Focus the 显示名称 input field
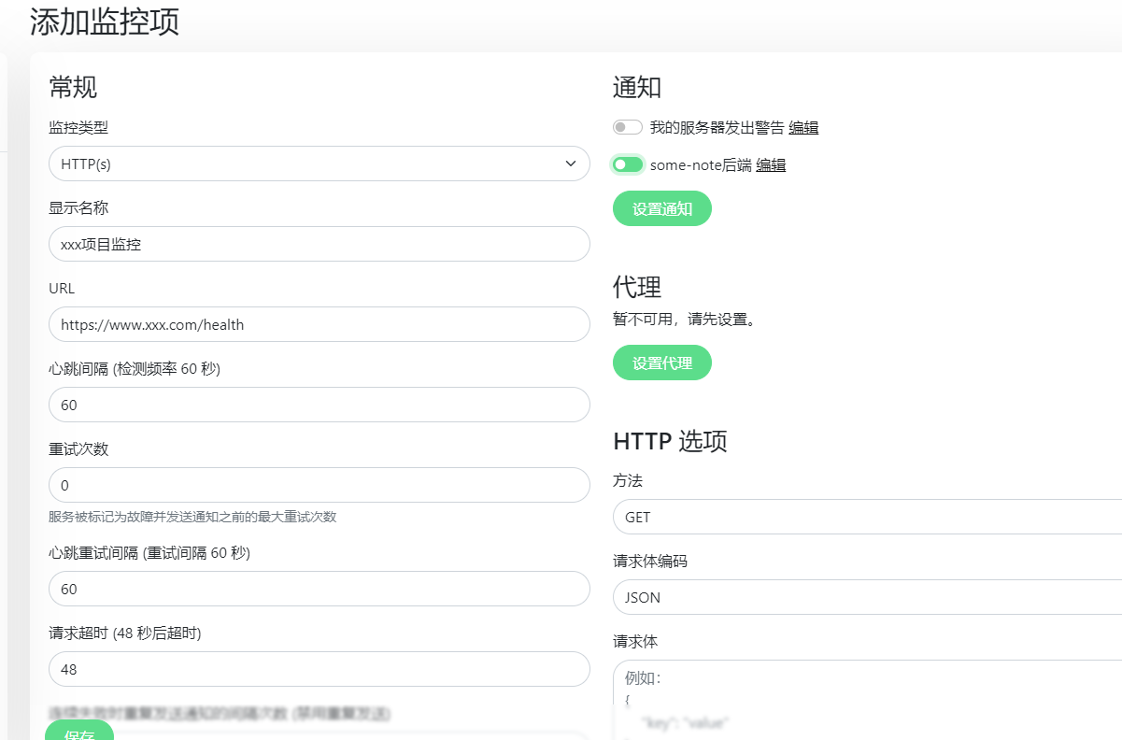 coord(319,244)
